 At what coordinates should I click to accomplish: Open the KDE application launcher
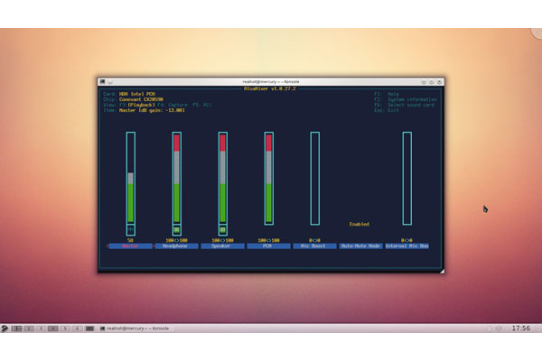coord(5,329)
